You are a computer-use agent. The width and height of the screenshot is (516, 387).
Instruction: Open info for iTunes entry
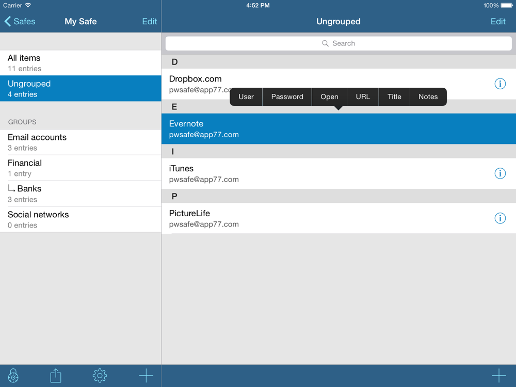[x=500, y=173]
